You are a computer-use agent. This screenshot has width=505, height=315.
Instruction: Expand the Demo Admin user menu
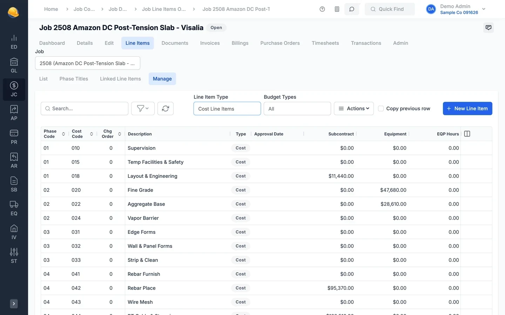456,9
